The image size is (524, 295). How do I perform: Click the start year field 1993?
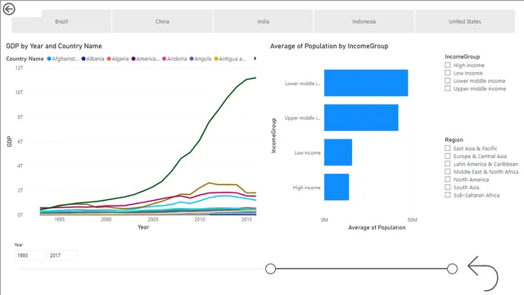point(29,255)
